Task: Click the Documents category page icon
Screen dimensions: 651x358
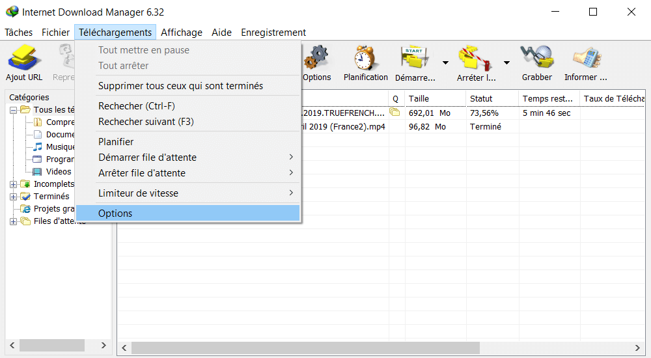Action: (38, 135)
